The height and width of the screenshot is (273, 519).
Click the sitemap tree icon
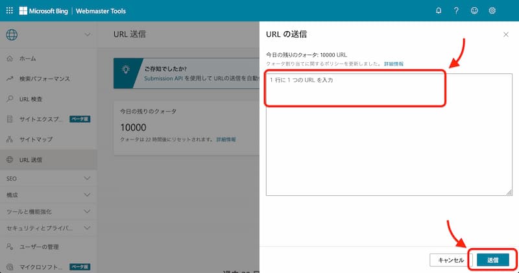coord(10,139)
